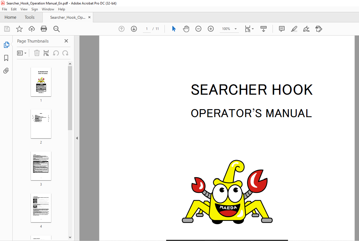Open the View menu
The image size is (359, 241).
point(24,9)
